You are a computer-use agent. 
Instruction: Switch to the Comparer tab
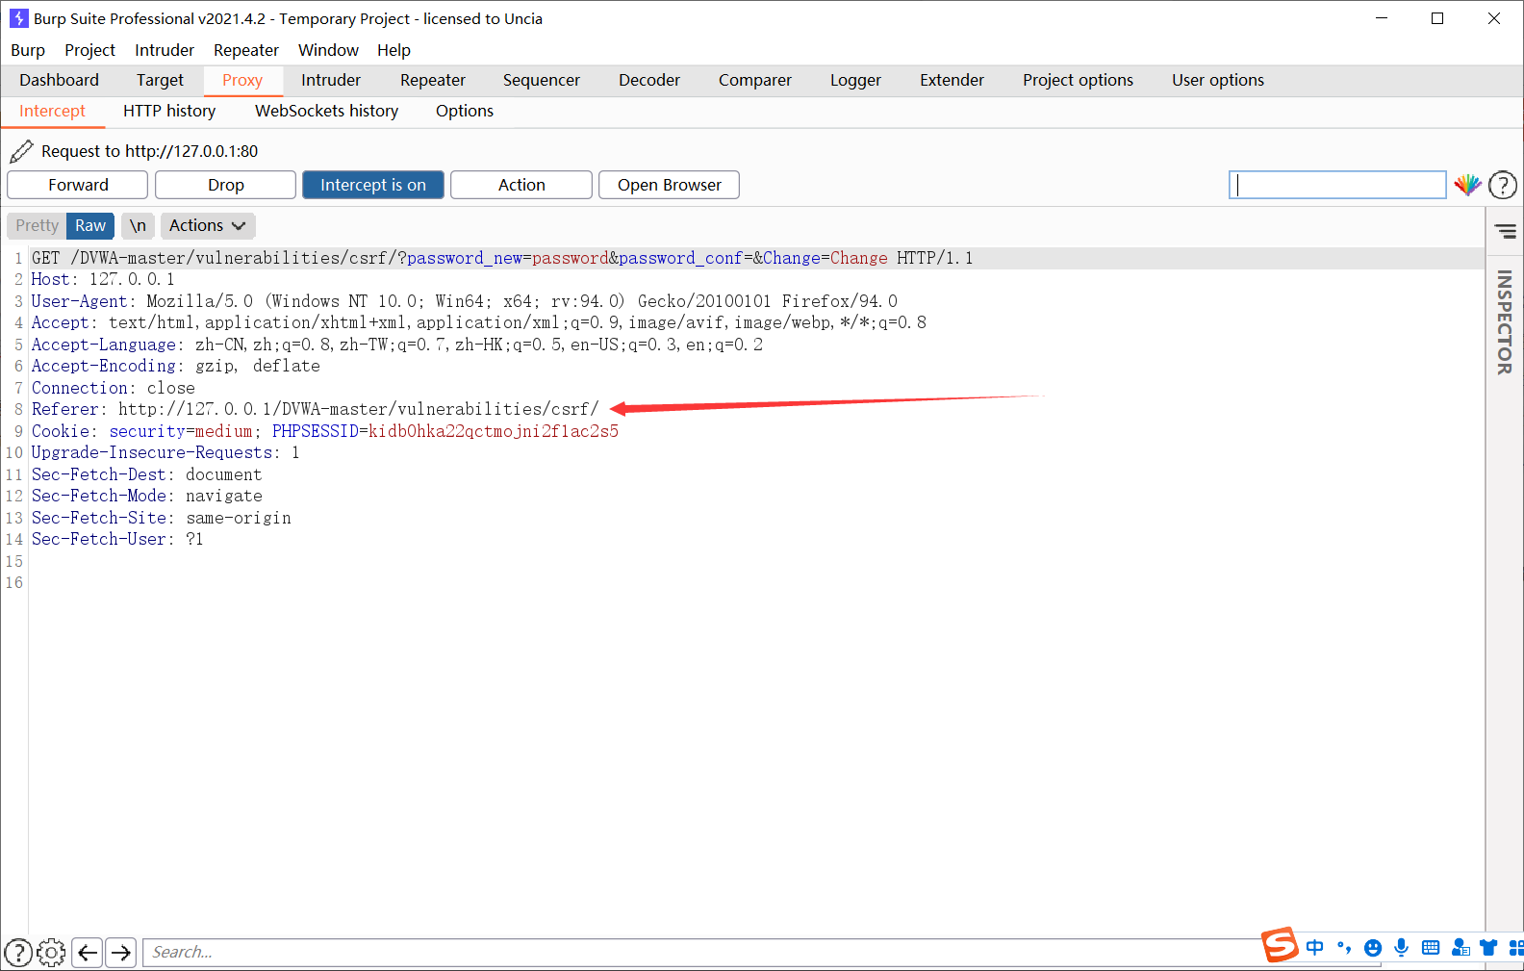[x=755, y=80]
